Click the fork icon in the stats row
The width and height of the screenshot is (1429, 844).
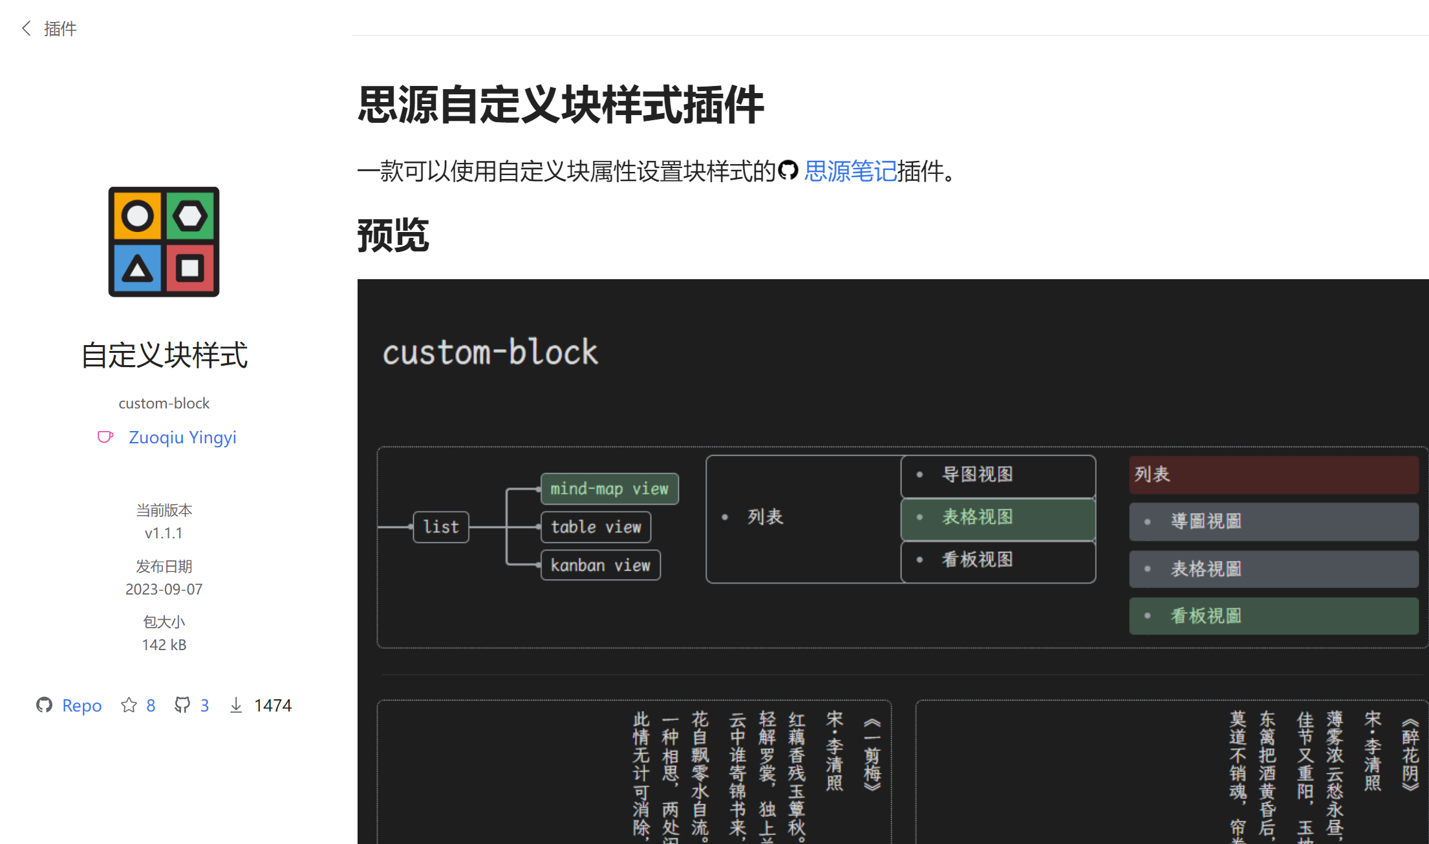(x=182, y=705)
